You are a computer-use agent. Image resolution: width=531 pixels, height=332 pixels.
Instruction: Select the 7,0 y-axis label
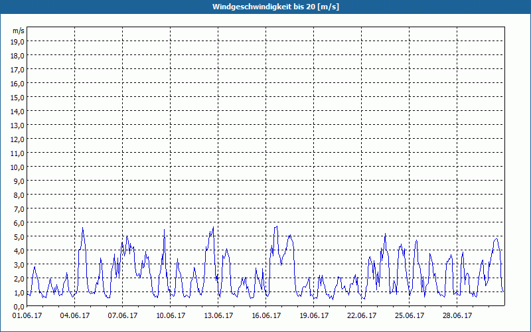click(x=19, y=209)
